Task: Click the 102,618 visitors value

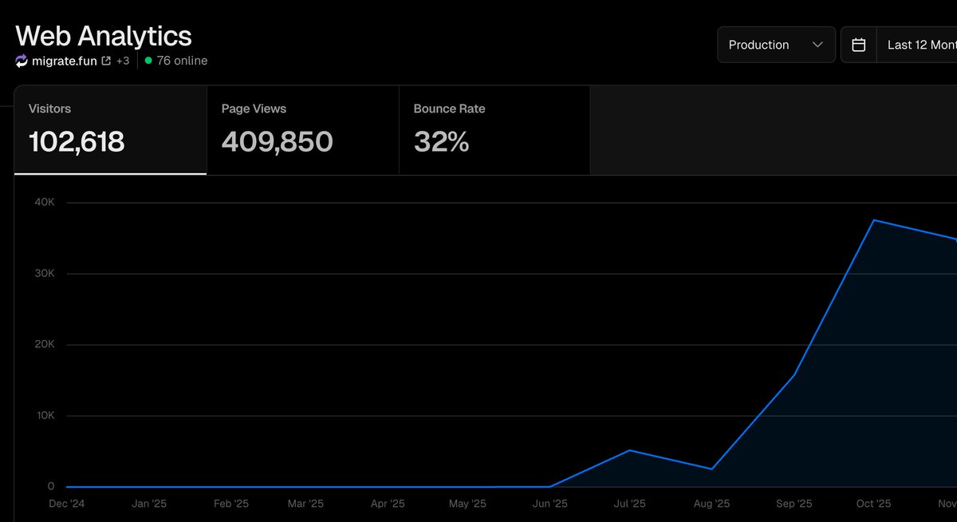Action: 77,142
